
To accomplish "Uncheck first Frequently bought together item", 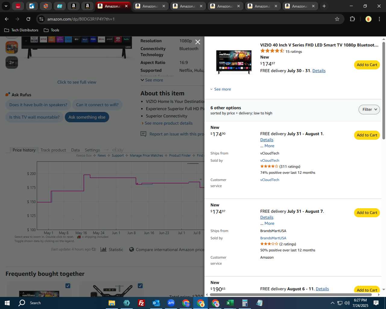I will (x=68, y=286).
